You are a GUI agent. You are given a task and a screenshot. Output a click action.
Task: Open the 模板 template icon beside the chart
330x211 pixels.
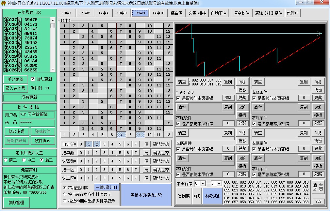tap(242, 90)
